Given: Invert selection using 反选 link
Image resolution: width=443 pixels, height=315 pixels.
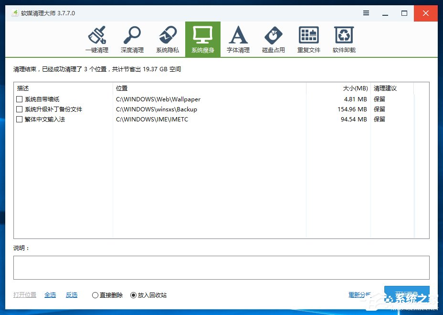Looking at the screenshot, I should [71, 295].
